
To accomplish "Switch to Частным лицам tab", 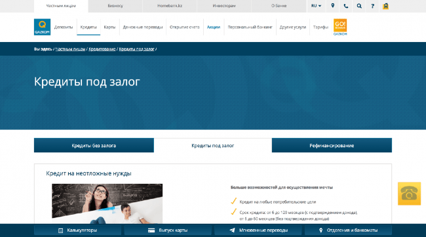I will coord(61,6).
